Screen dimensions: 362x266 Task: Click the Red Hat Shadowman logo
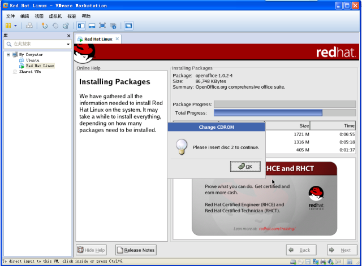(x=84, y=53)
